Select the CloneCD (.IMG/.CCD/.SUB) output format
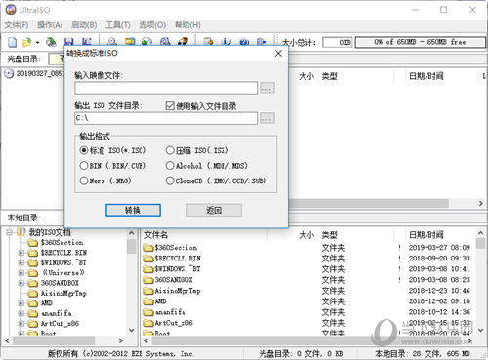The image size is (488, 360). click(x=170, y=180)
